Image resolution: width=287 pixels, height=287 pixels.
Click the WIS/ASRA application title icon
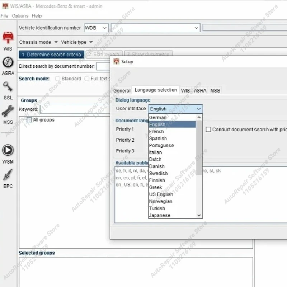point(5,6)
